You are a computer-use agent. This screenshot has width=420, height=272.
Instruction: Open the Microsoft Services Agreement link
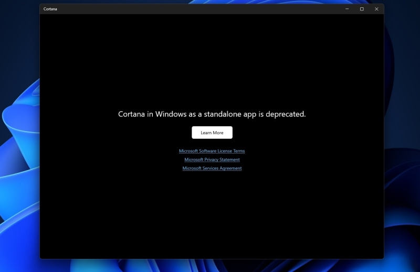tap(212, 168)
